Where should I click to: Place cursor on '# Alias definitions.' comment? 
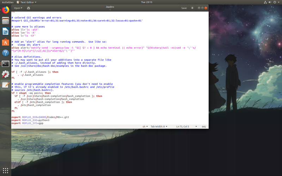pyautogui.click(x=26, y=57)
